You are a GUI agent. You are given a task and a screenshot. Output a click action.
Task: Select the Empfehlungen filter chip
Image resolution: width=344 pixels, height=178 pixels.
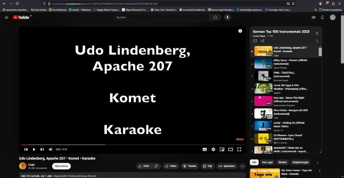(301, 162)
